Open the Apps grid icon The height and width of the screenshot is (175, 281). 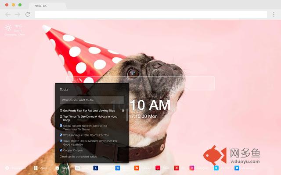point(36,168)
